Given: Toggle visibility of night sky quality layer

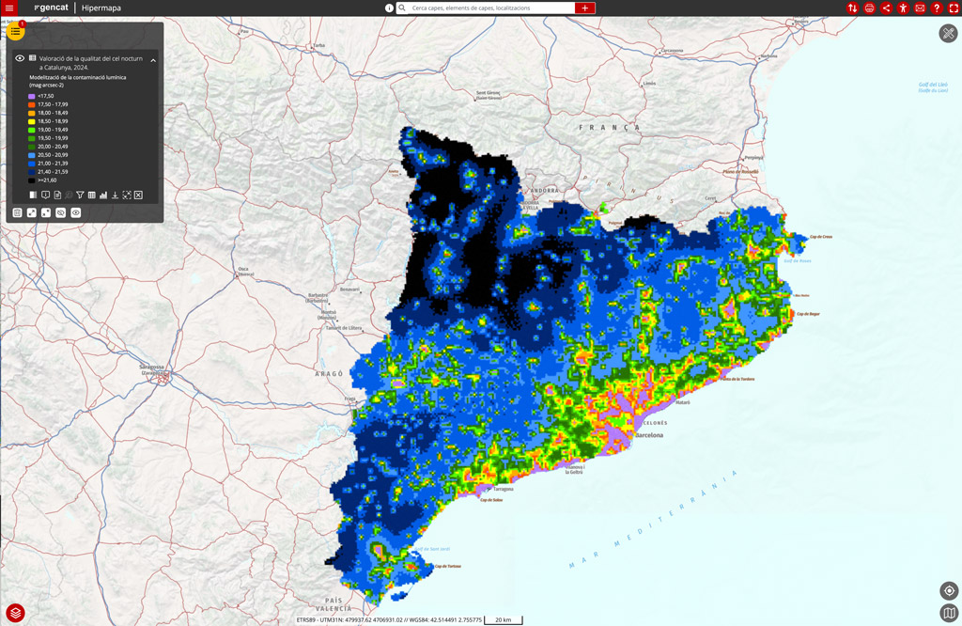Looking at the screenshot, I should coord(20,58).
